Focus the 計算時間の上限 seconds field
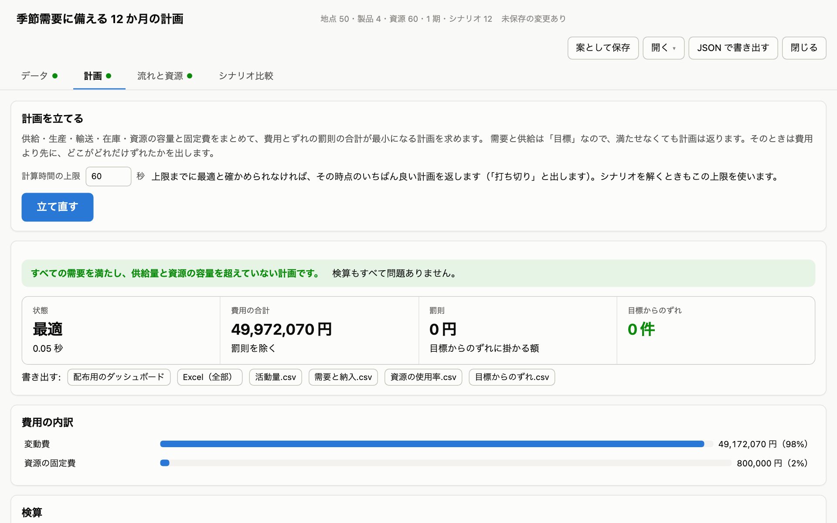The image size is (837, 523). point(109,177)
